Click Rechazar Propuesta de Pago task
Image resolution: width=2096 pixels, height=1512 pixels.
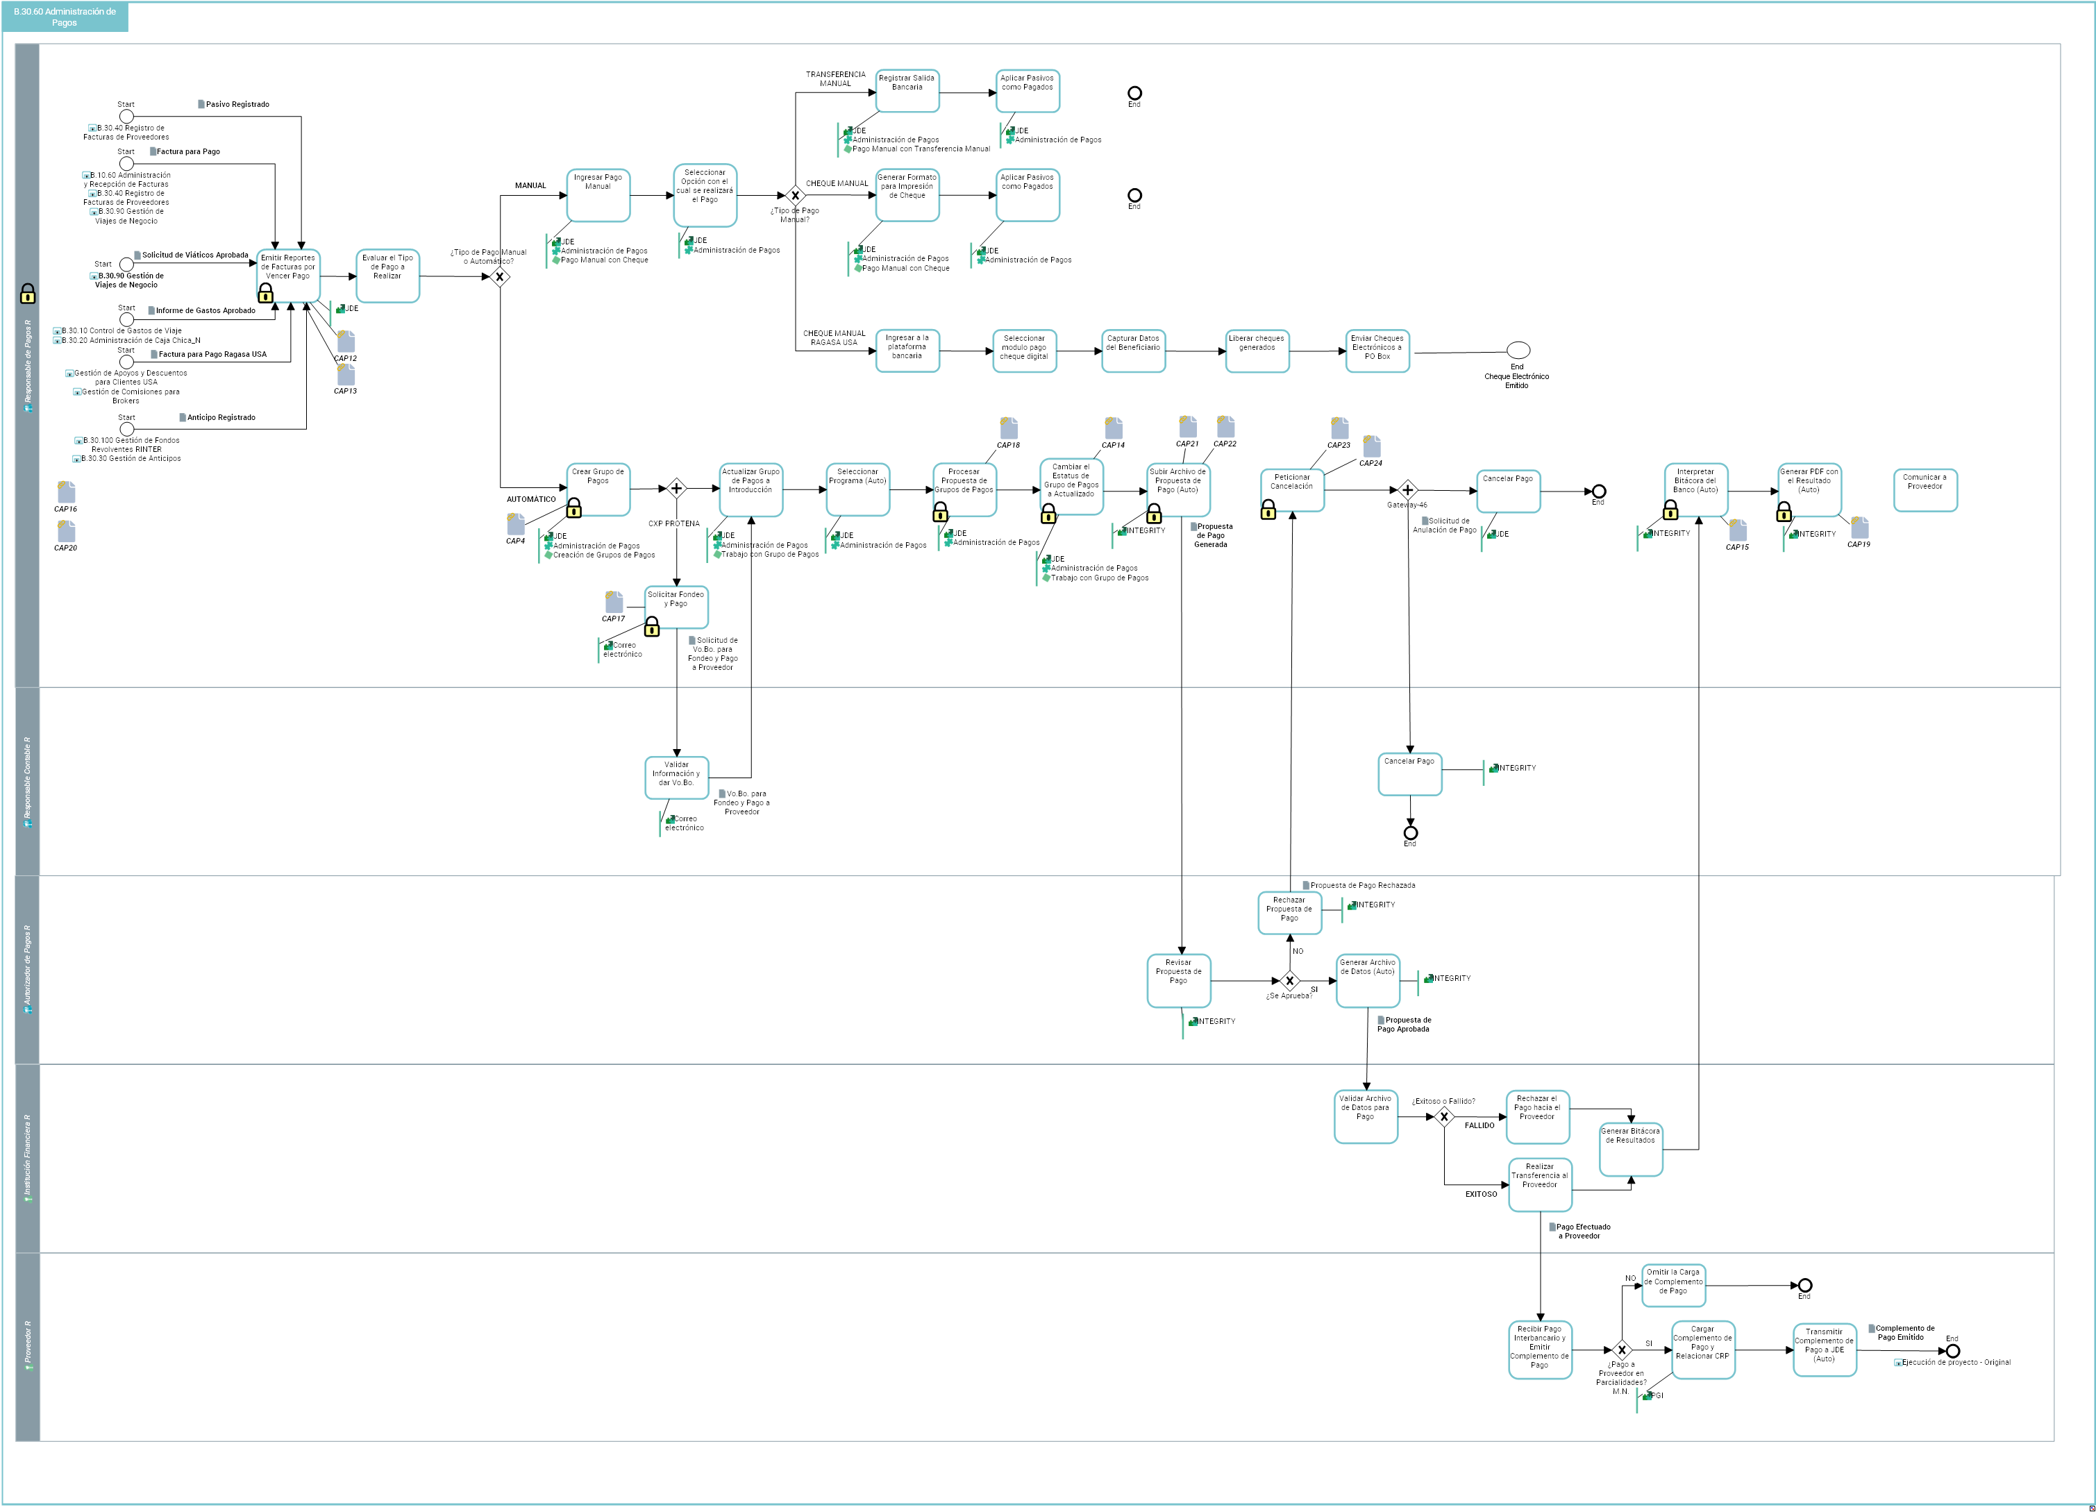pos(1289,913)
